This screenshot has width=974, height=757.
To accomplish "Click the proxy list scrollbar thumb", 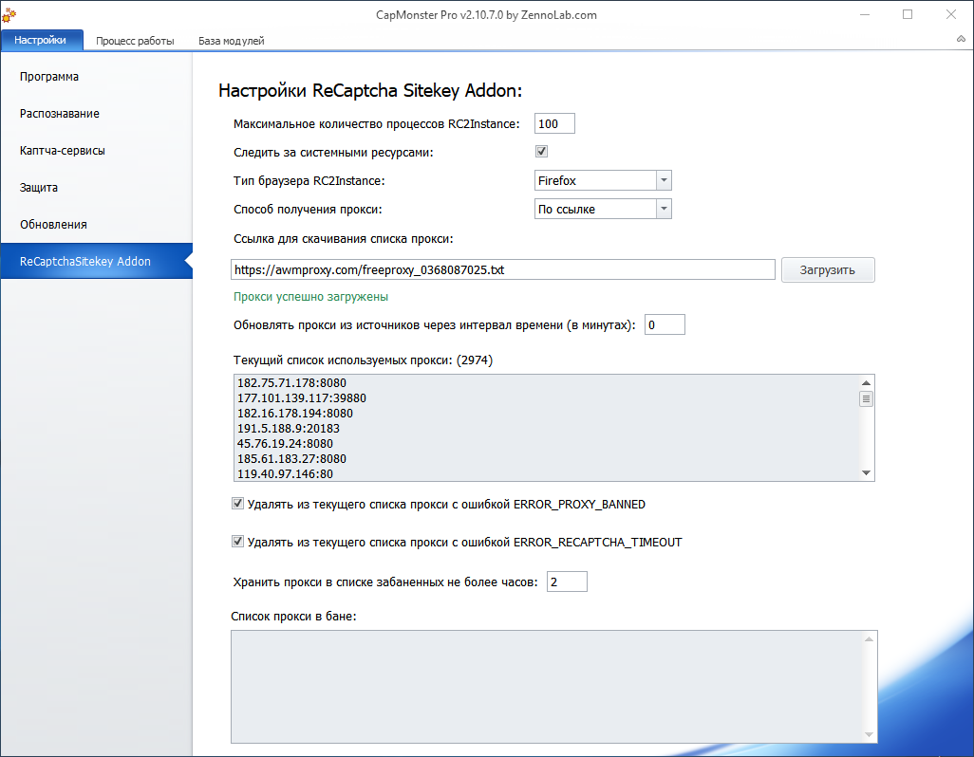I will 866,398.
